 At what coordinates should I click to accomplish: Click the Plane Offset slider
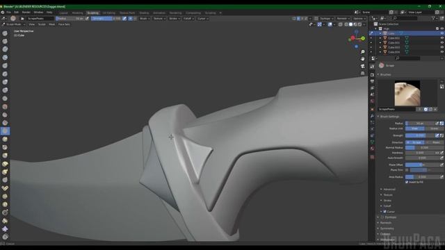pyautogui.click(x=422, y=165)
